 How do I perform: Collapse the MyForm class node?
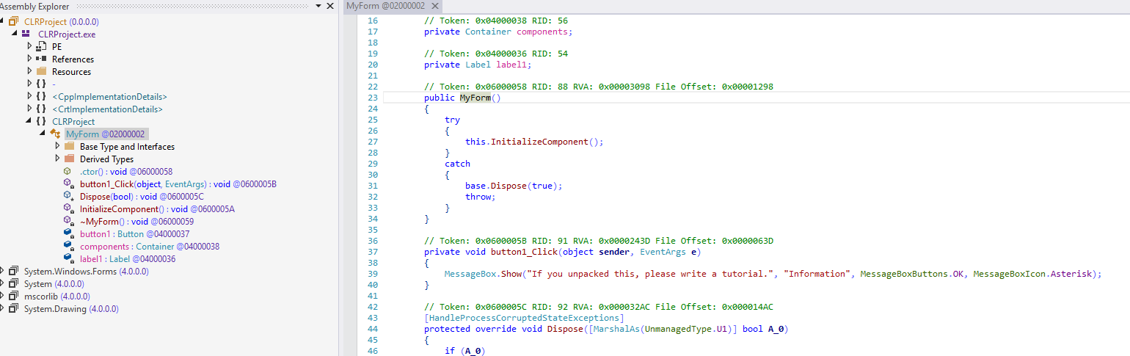tap(43, 134)
